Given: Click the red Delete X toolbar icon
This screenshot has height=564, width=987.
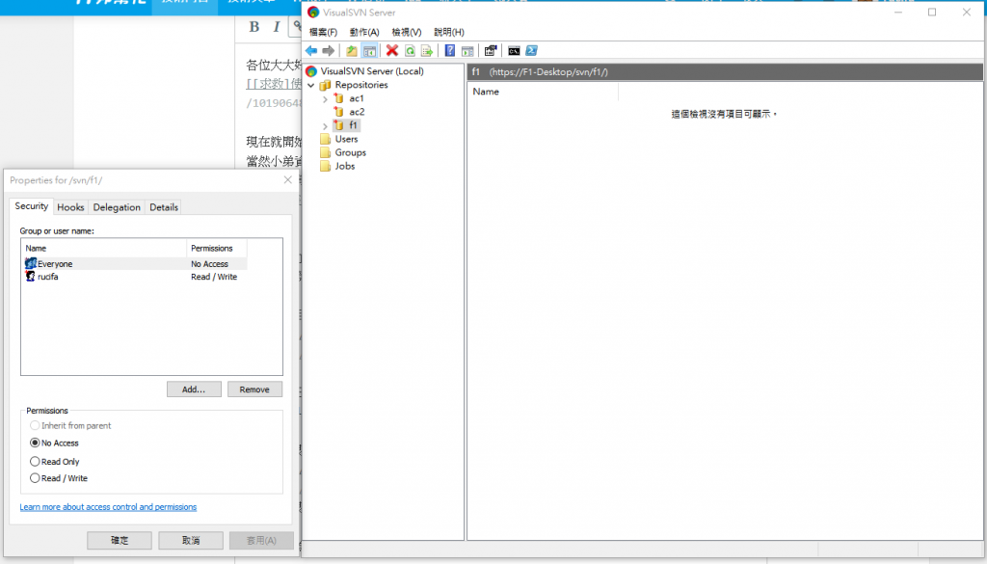Looking at the screenshot, I should pos(392,51).
